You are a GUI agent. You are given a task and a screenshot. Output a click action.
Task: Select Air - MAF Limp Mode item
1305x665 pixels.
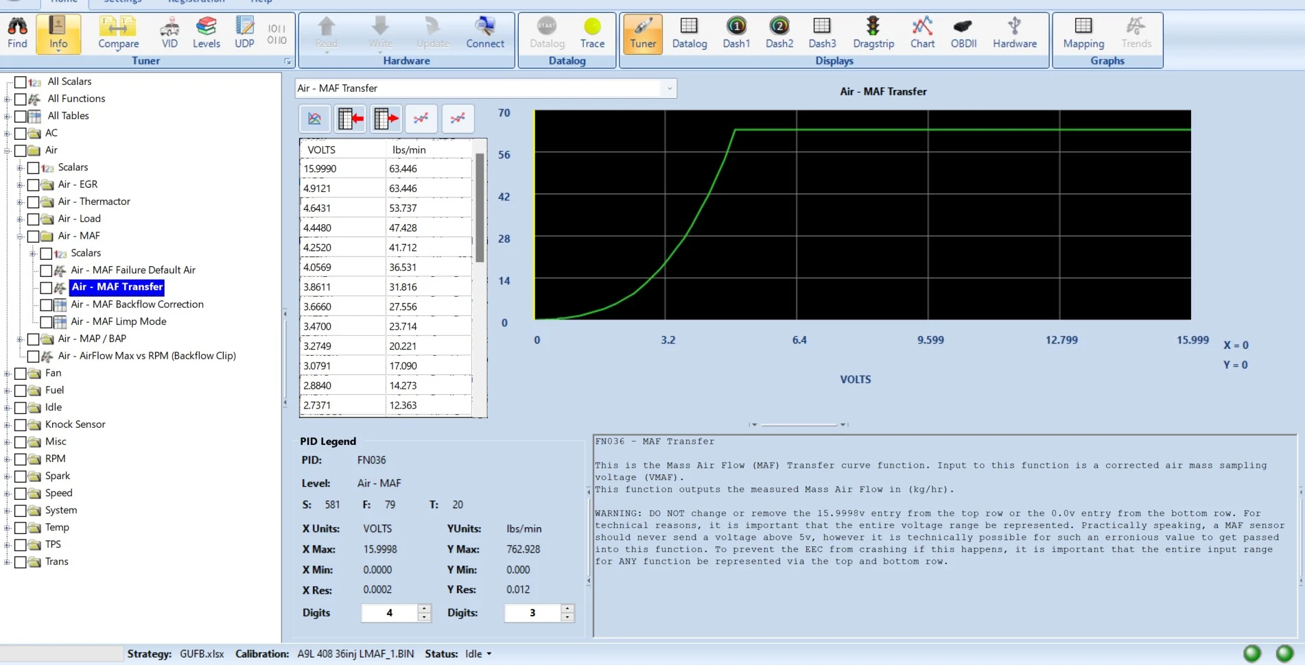pos(119,322)
